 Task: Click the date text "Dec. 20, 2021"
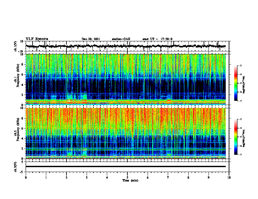coord(91,39)
